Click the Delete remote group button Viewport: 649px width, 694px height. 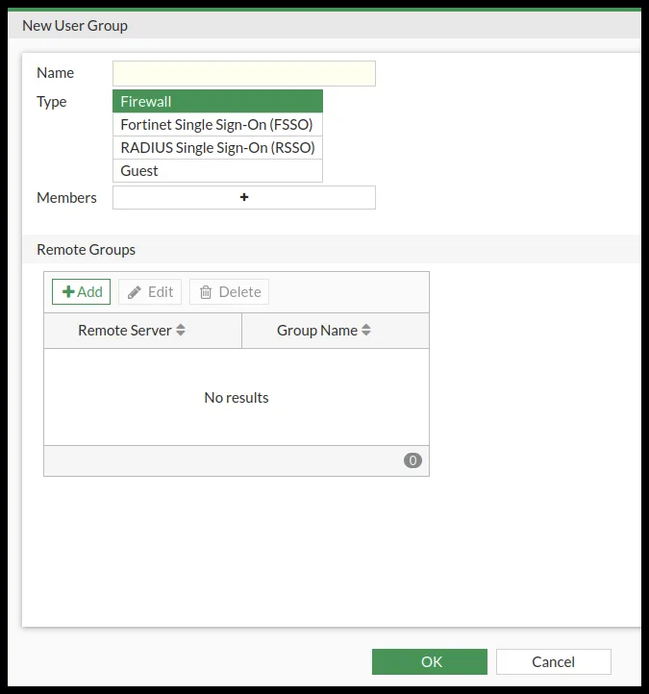[x=230, y=291]
